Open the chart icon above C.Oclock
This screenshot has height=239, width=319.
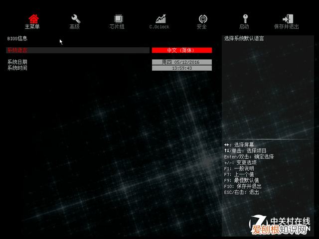[160, 19]
